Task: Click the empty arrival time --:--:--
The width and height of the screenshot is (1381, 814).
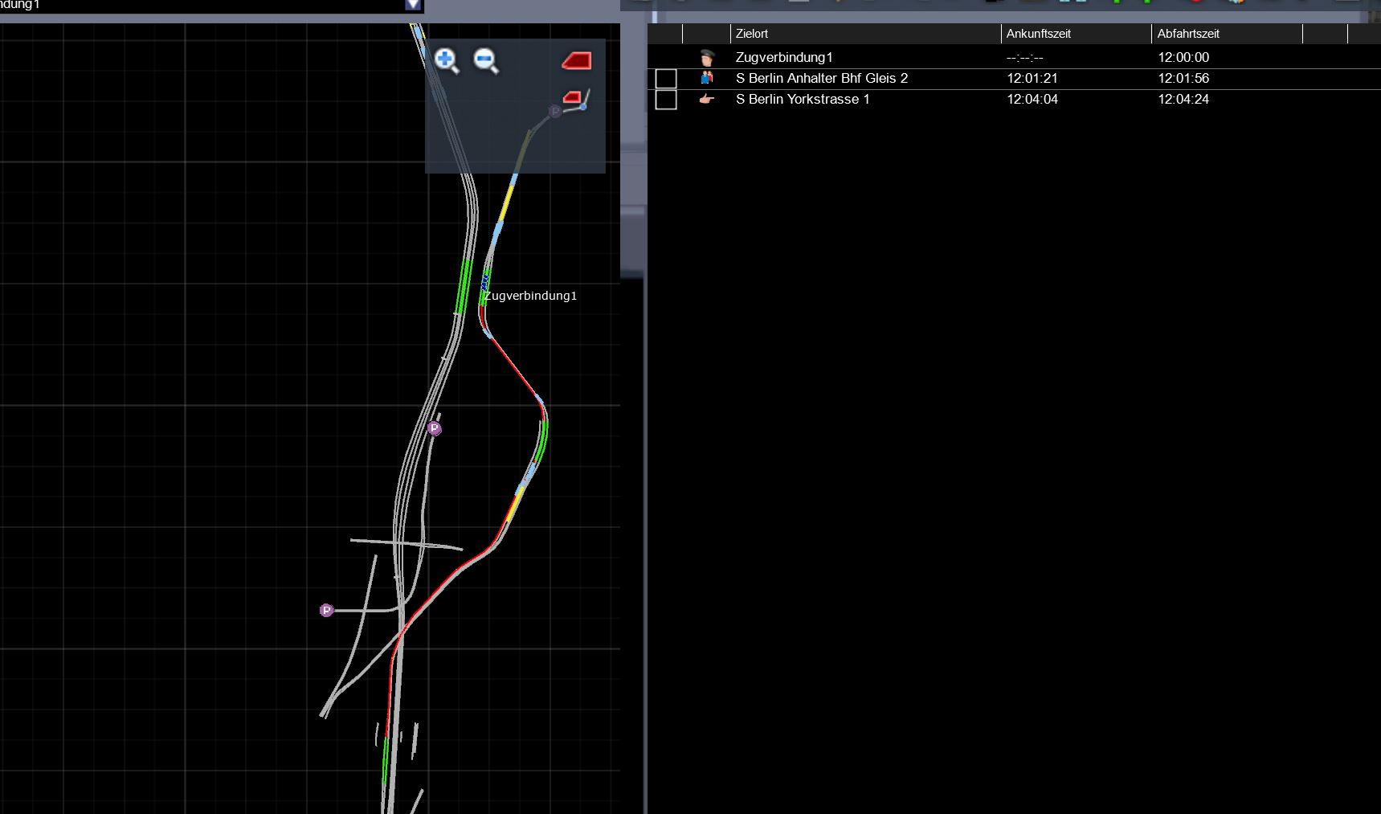Action: coord(1025,58)
